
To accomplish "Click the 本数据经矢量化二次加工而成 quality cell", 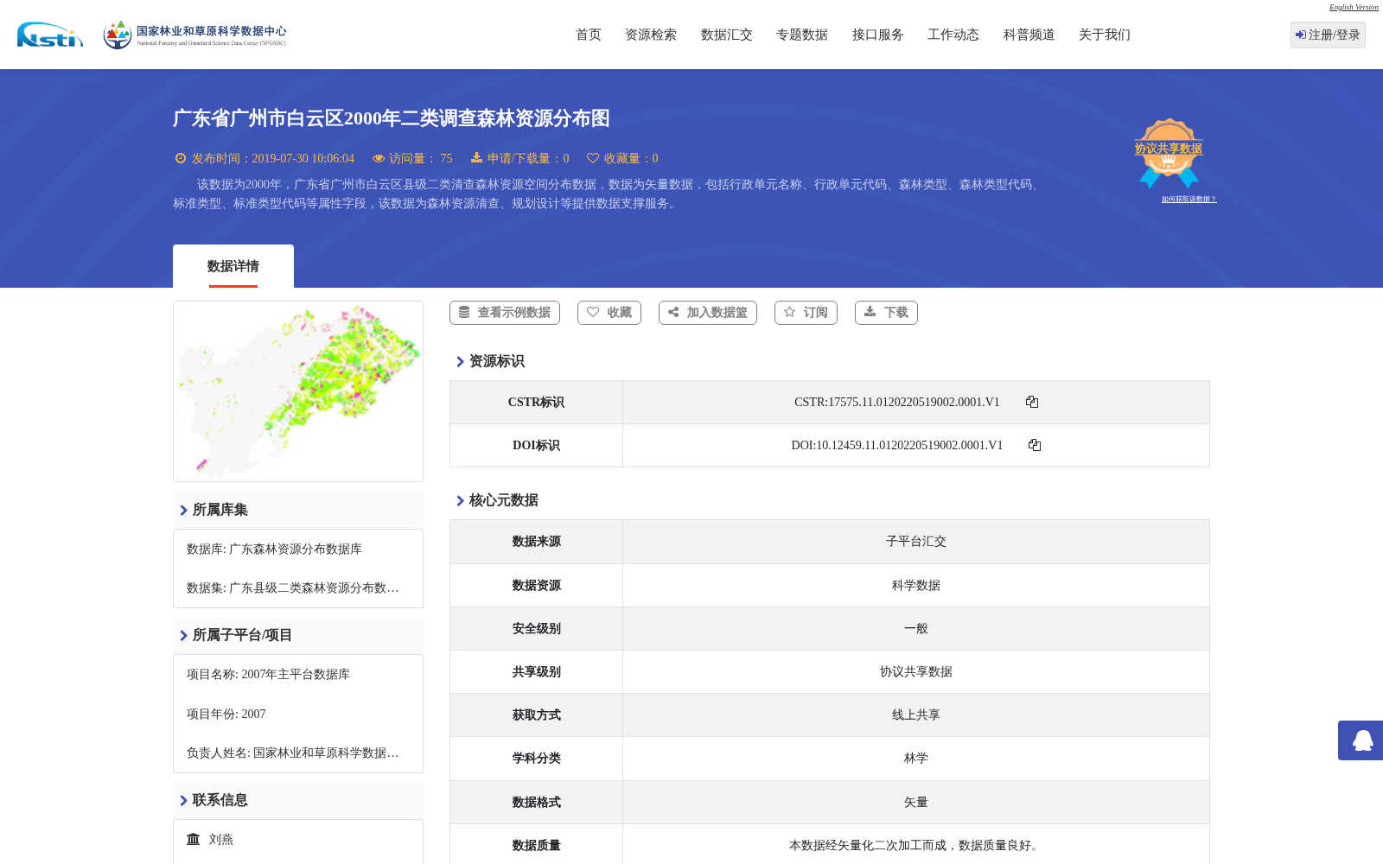I will (x=916, y=846).
